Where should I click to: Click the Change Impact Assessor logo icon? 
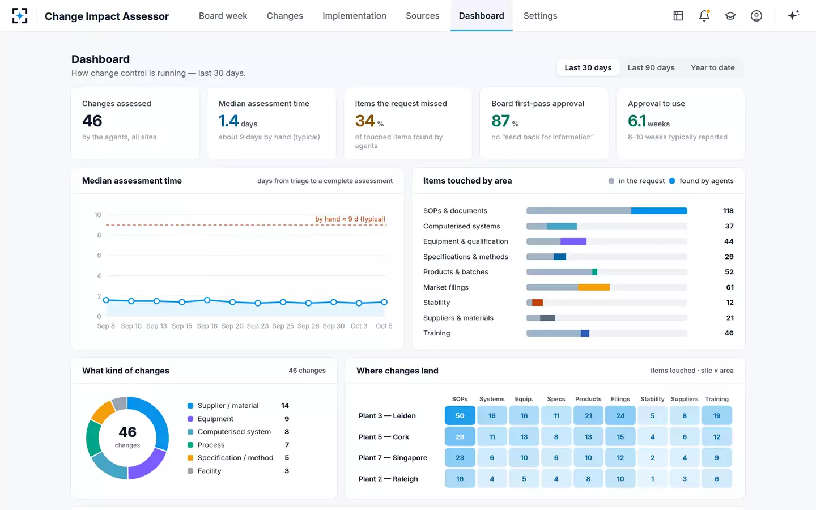[20, 16]
